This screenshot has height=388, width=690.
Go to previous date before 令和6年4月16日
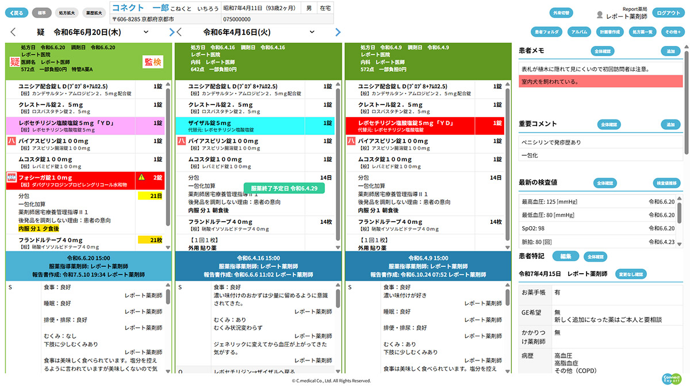click(x=179, y=32)
